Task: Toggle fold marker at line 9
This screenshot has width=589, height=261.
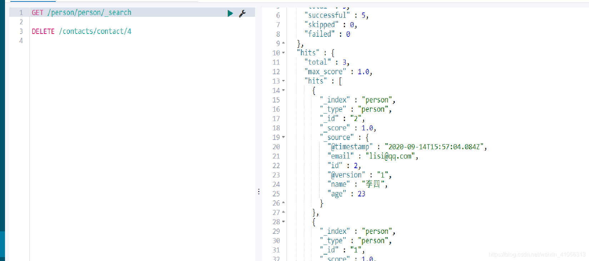Action: [284, 43]
